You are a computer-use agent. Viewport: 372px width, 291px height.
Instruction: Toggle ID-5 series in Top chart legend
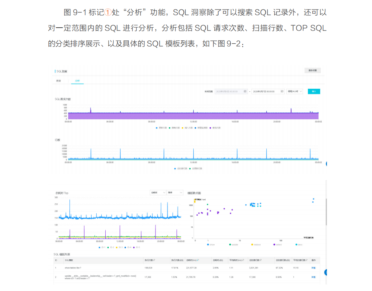tap(137, 247)
